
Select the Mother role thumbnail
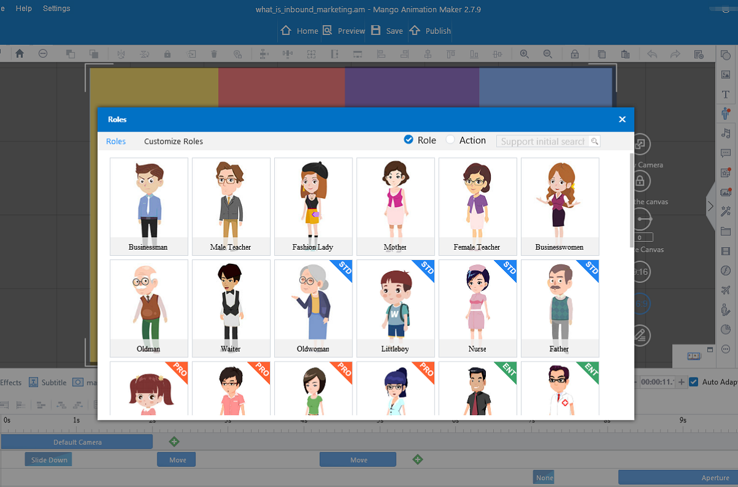(395, 207)
